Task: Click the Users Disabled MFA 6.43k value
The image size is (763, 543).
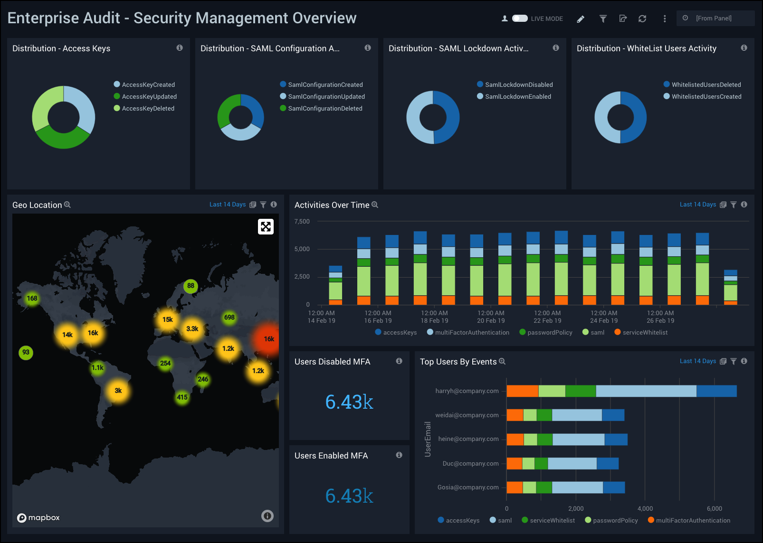Action: (x=349, y=402)
